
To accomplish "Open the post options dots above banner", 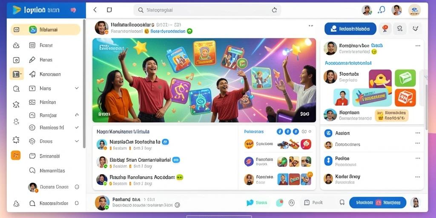I will tap(311, 26).
